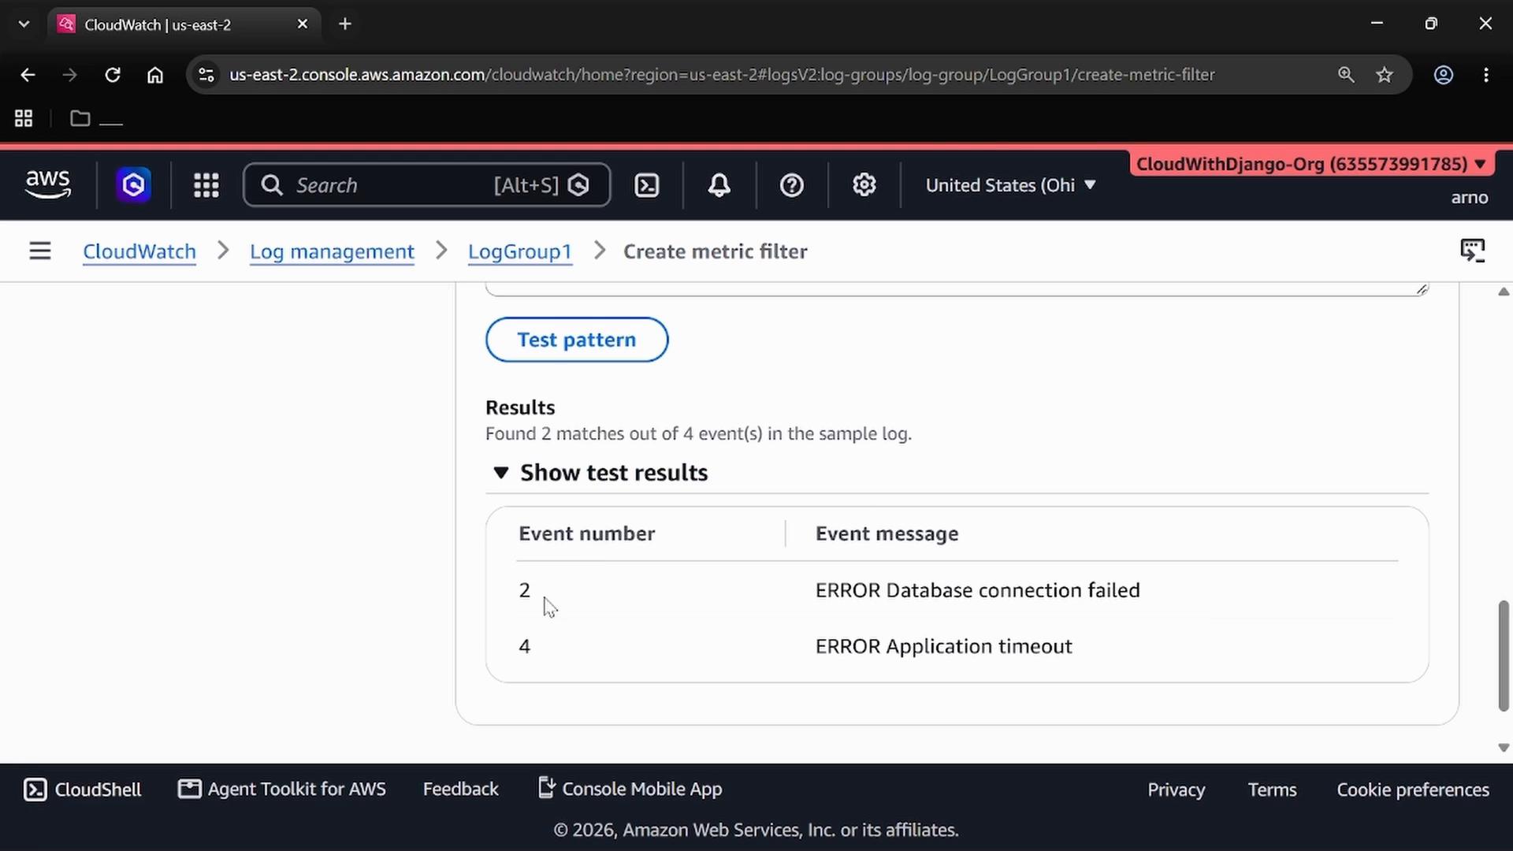Open the Terms footer link
Viewport: 1513px width, 851px height.
click(1272, 790)
